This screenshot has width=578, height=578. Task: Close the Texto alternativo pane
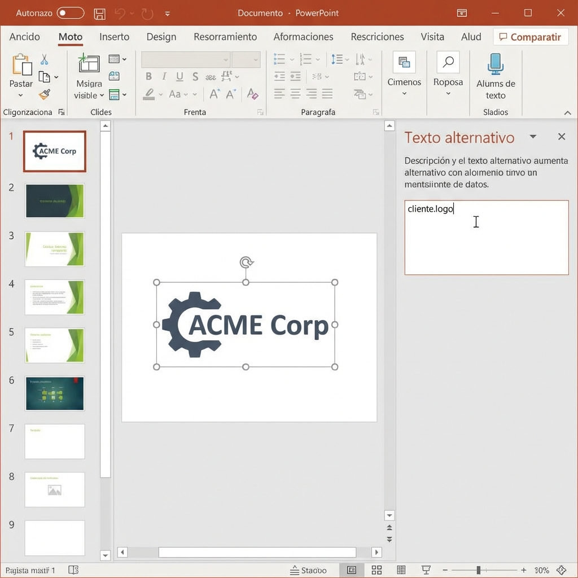(x=561, y=137)
